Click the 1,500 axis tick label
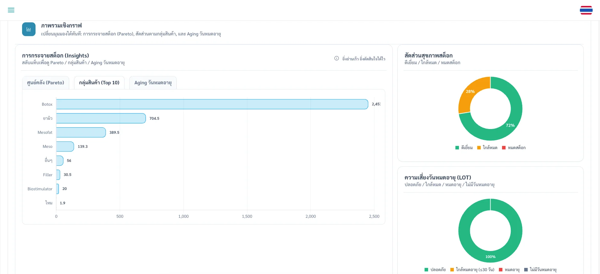The image size is (600, 274). [247, 217]
